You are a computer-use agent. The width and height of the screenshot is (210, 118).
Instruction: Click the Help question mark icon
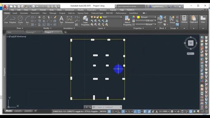coord(180,6)
